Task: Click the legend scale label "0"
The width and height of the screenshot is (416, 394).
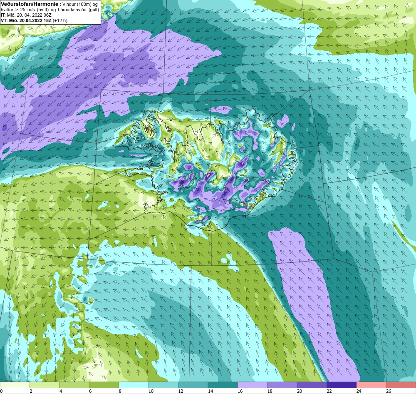Action: (x=1, y=391)
